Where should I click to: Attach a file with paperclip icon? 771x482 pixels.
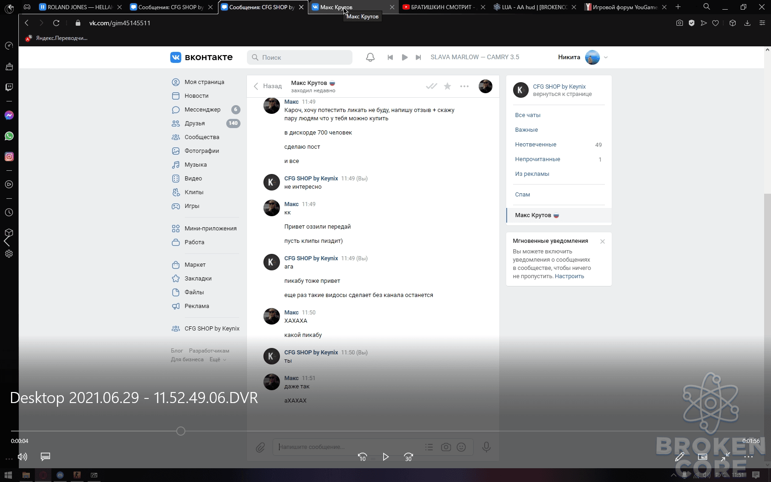(260, 447)
